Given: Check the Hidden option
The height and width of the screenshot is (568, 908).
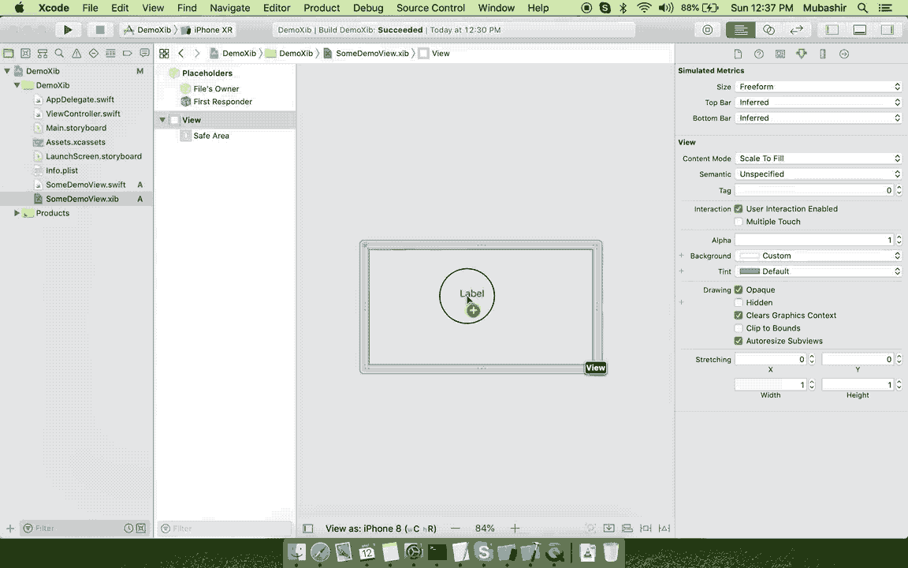Looking at the screenshot, I should pyautogui.click(x=739, y=302).
